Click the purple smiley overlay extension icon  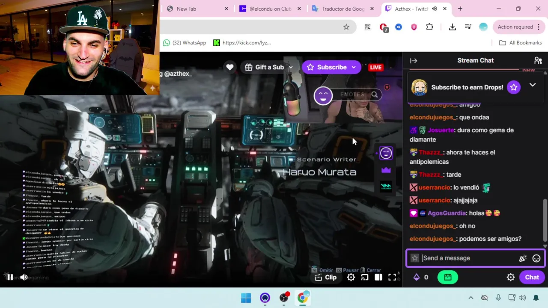(386, 153)
